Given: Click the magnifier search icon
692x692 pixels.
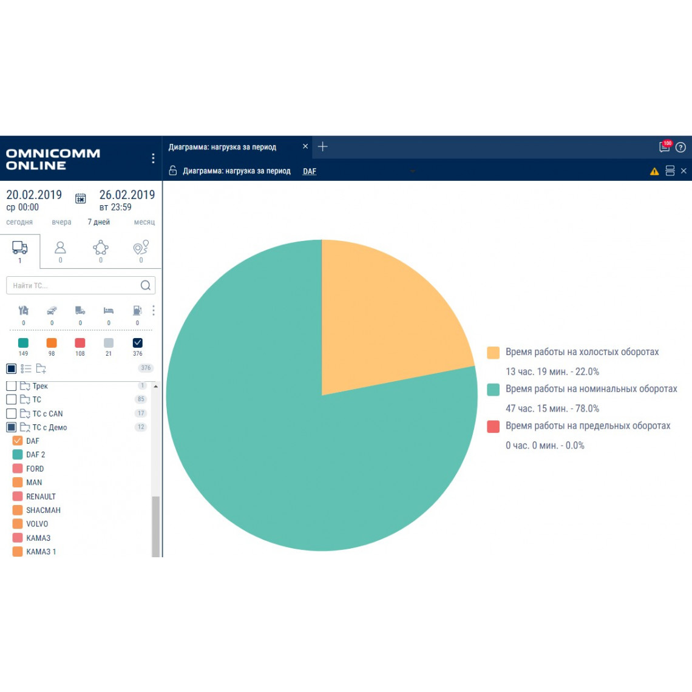Looking at the screenshot, I should point(146,285).
